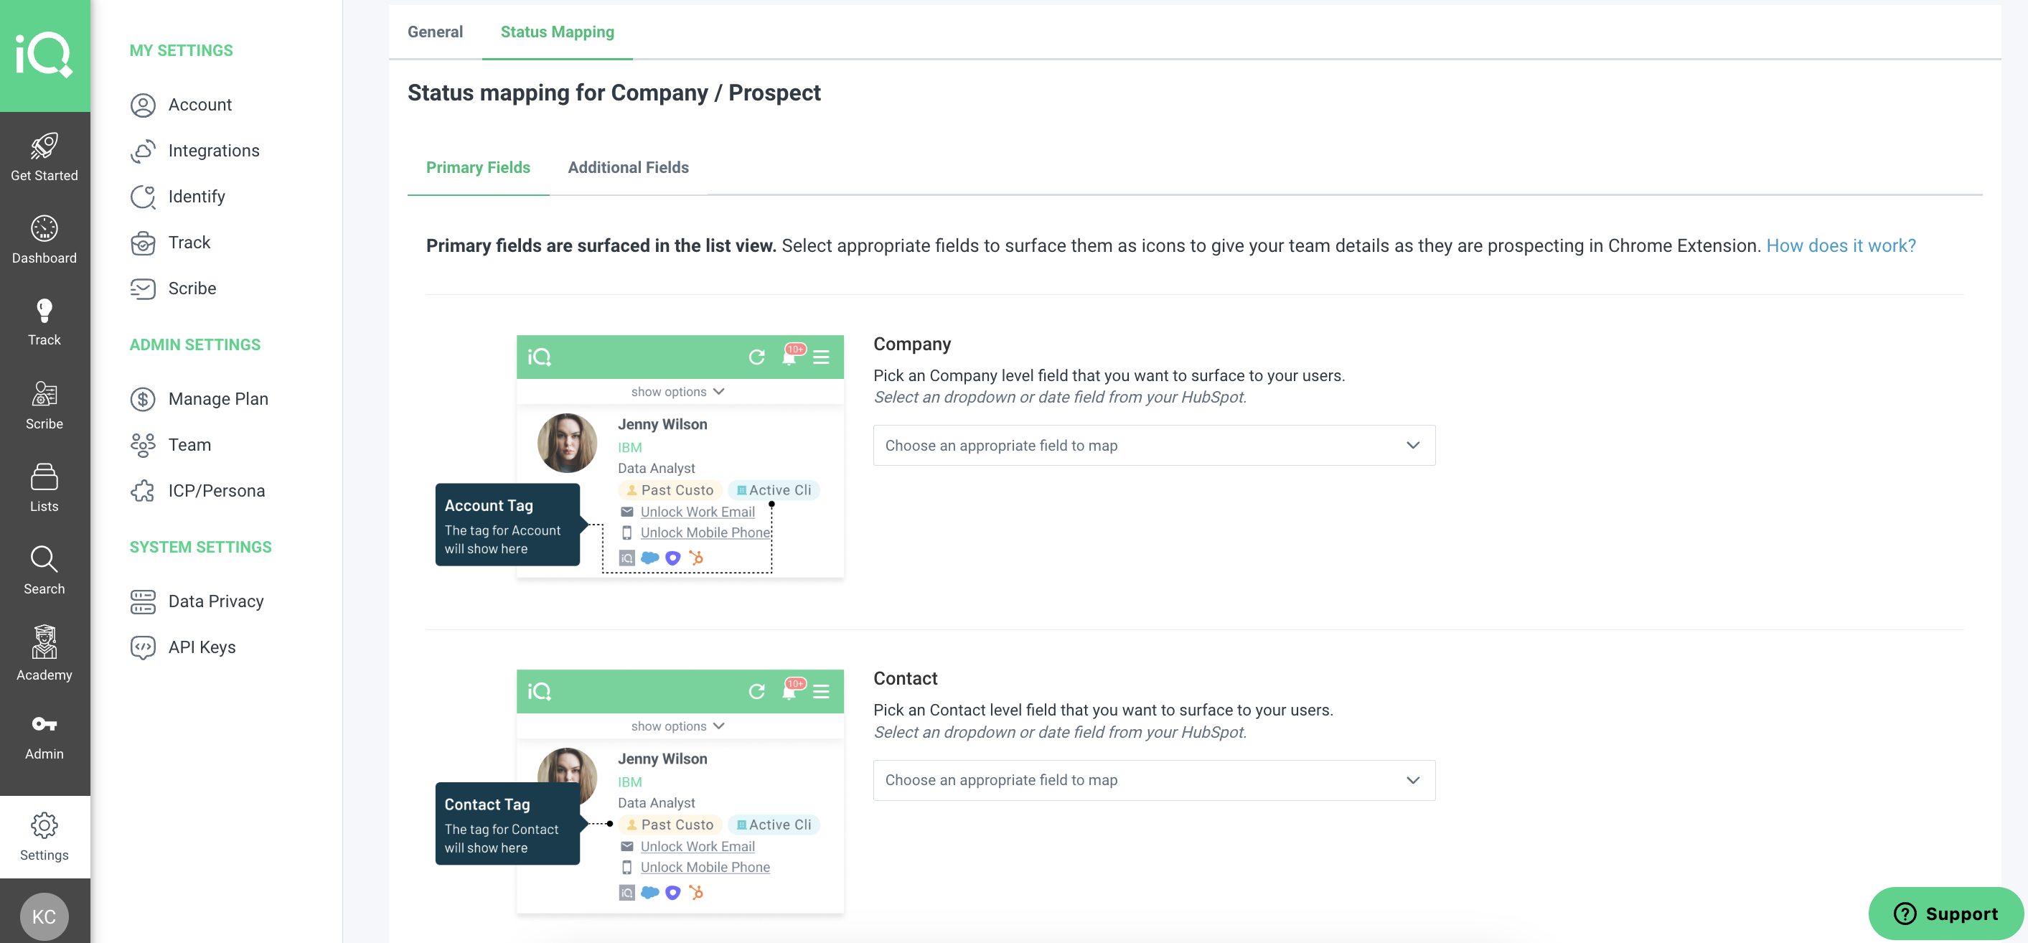Select the Admin key icon in the sidebar
This screenshot has width=2028, height=943.
pos(44,733)
